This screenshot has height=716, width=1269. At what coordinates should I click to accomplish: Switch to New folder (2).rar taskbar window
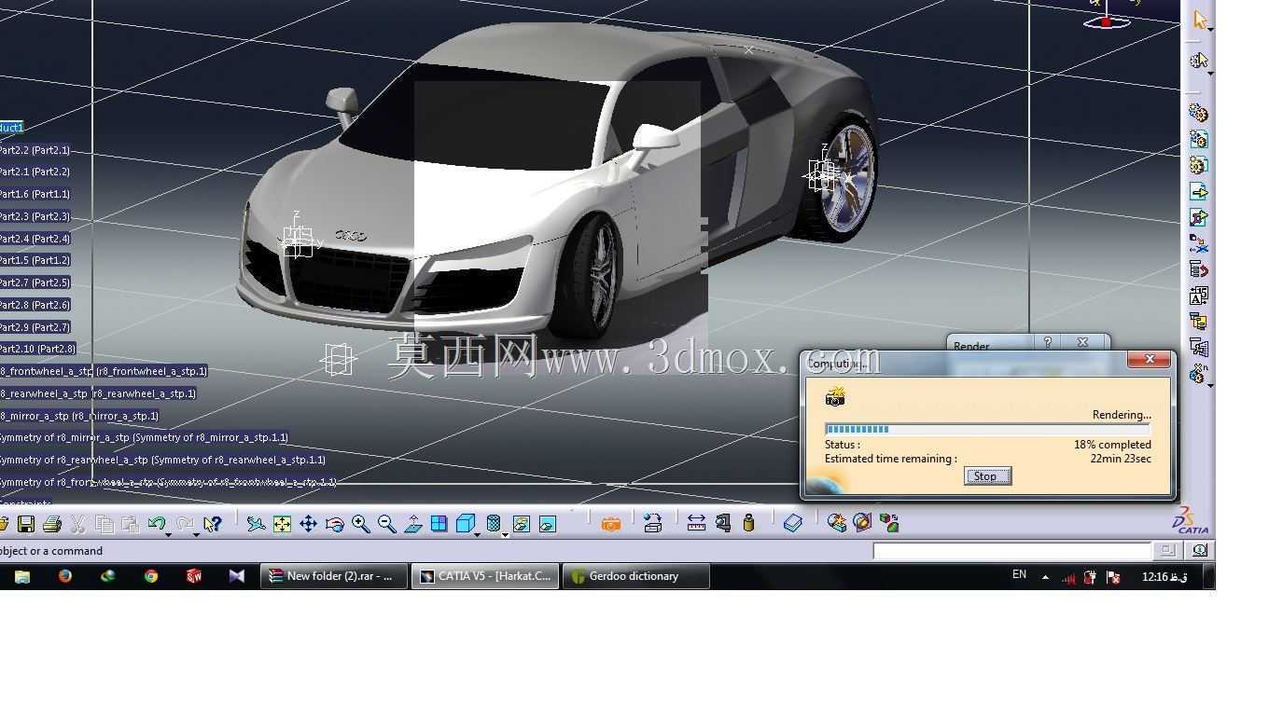coord(333,576)
